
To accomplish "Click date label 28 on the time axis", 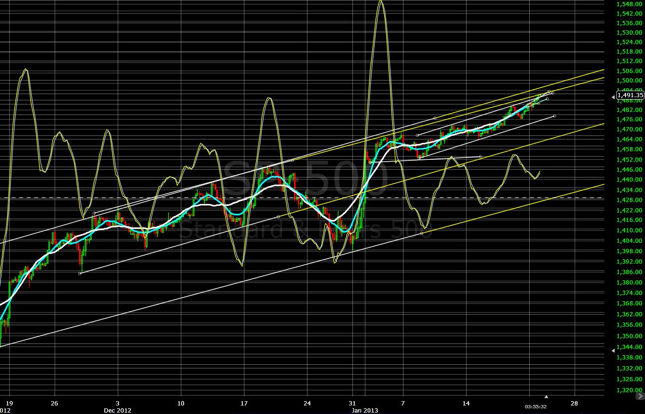I will point(575,404).
